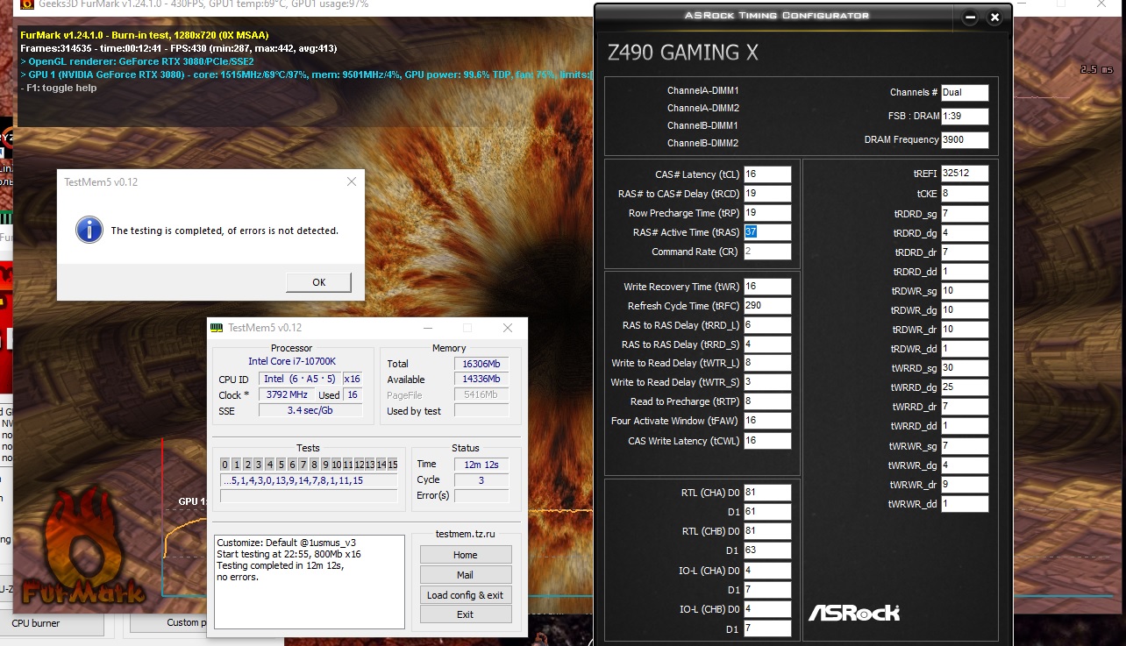1126x646 pixels.
Task: Click the tWRWR_dr value field
Action: point(965,485)
